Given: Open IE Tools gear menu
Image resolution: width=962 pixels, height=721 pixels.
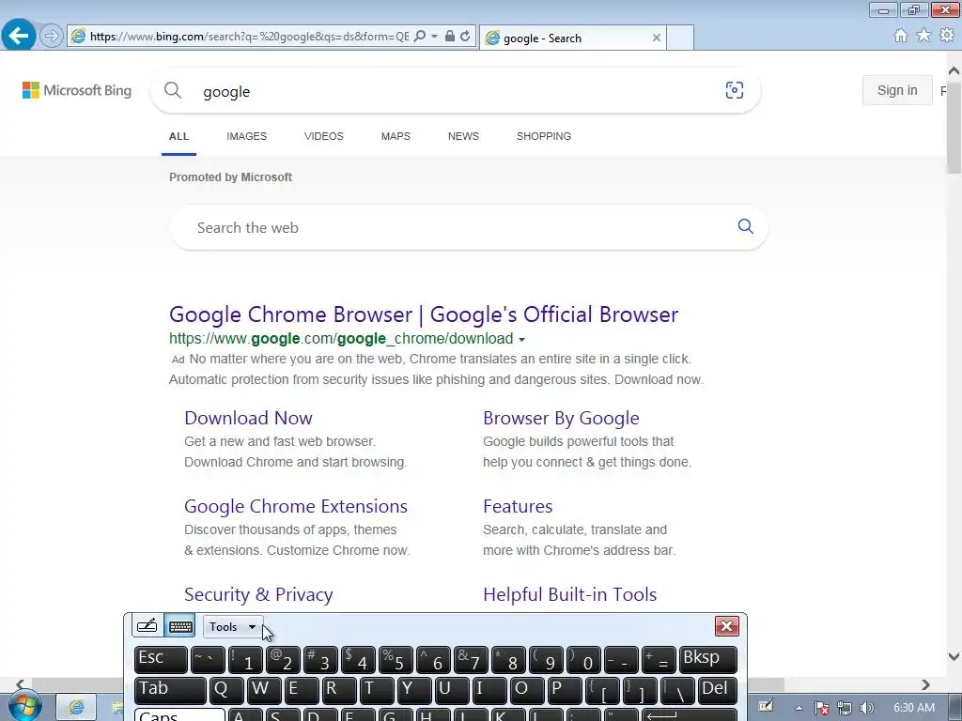Looking at the screenshot, I should 947,36.
